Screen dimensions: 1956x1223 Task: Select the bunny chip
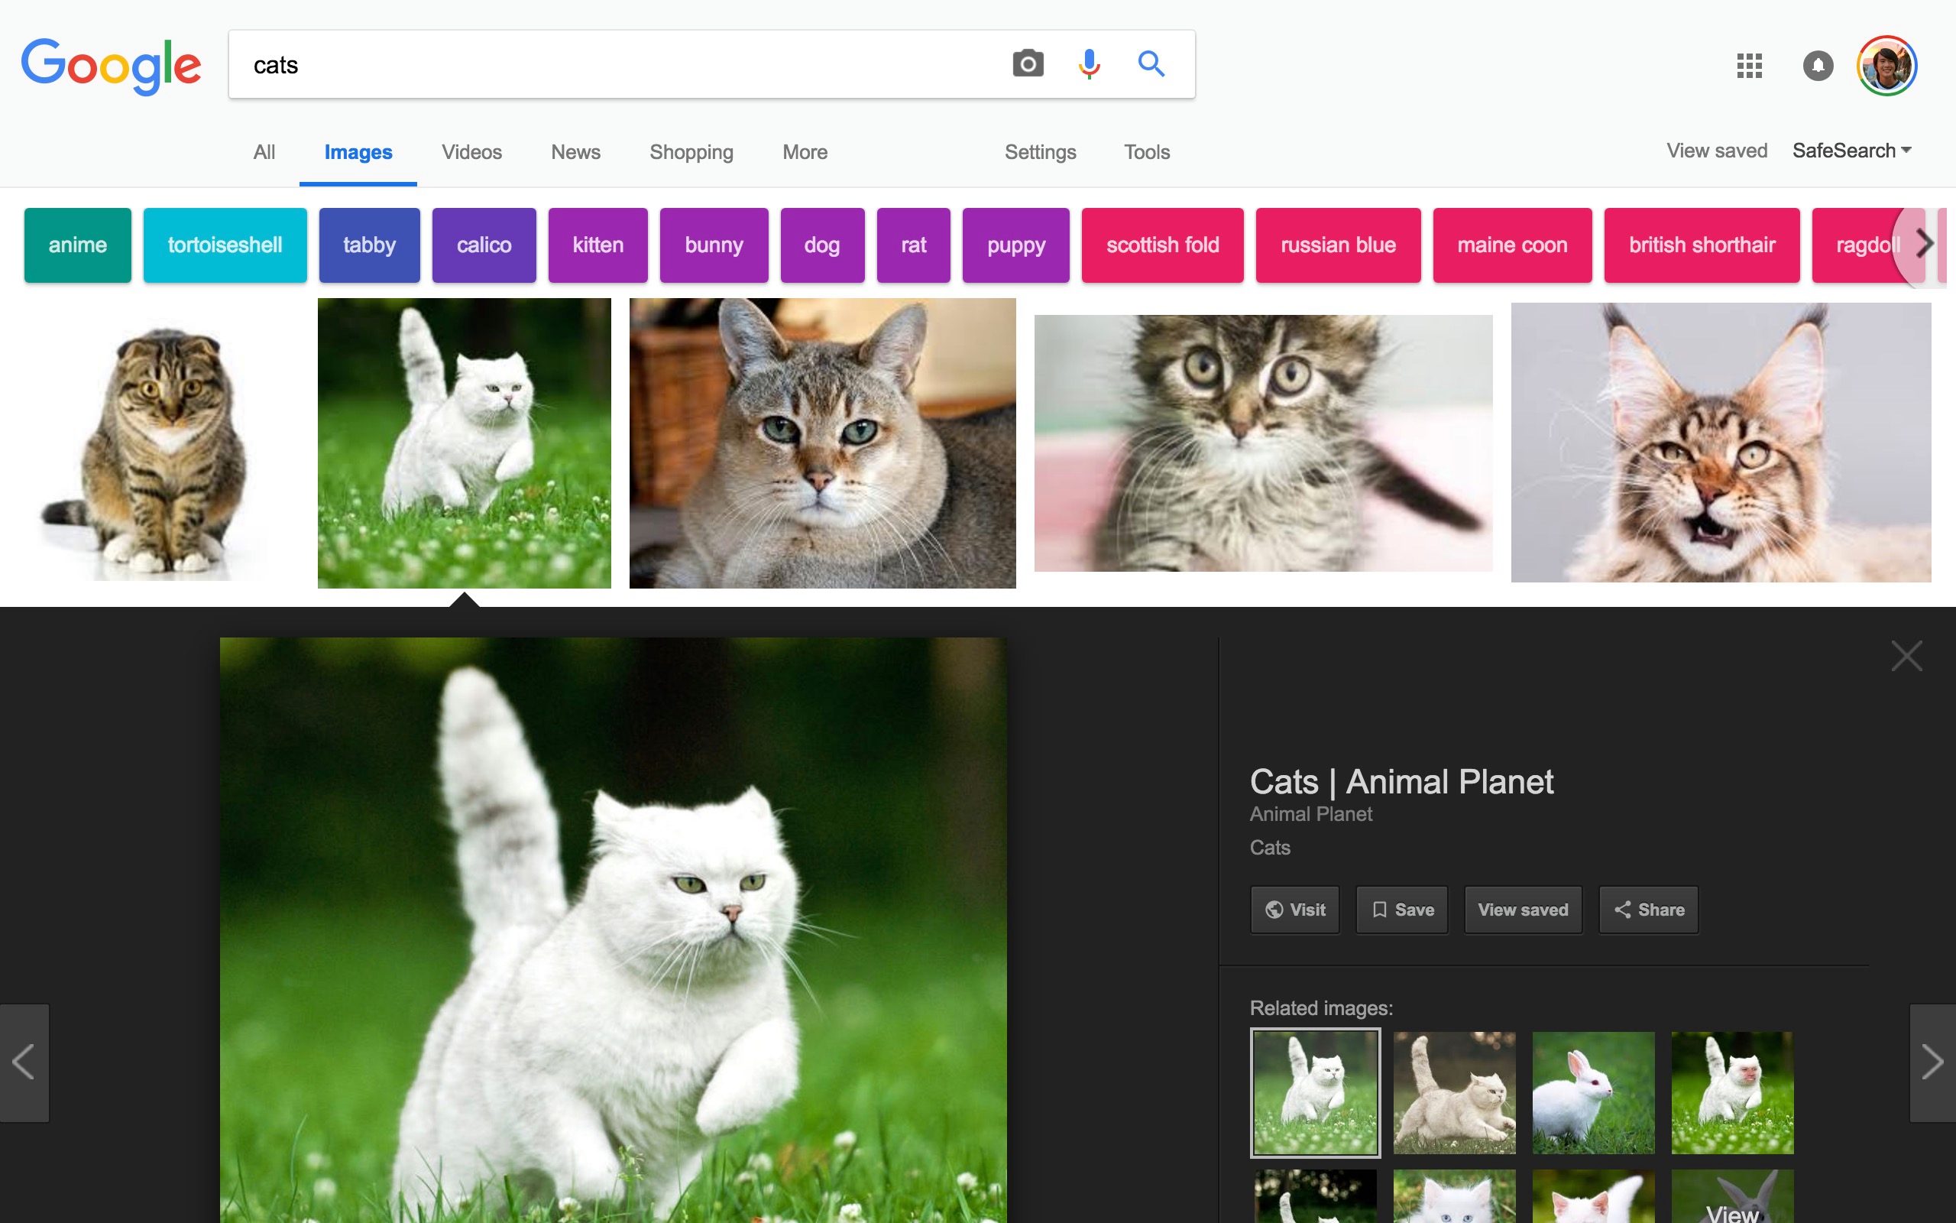pos(714,245)
